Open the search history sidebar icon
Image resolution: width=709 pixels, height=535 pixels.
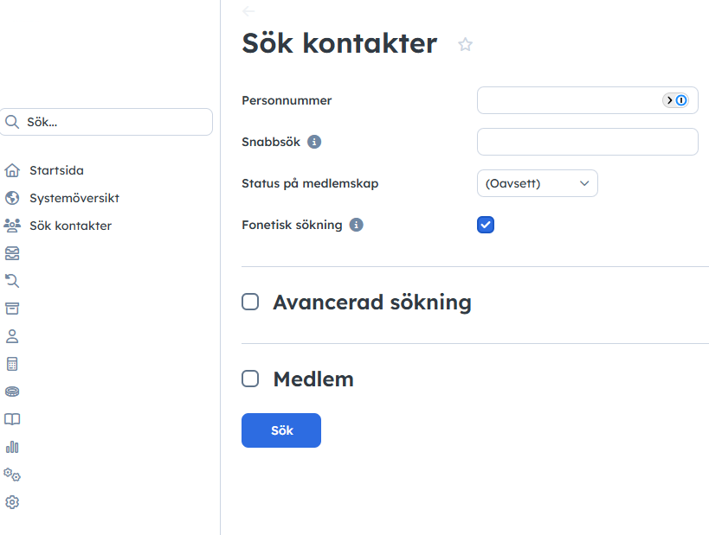[12, 281]
